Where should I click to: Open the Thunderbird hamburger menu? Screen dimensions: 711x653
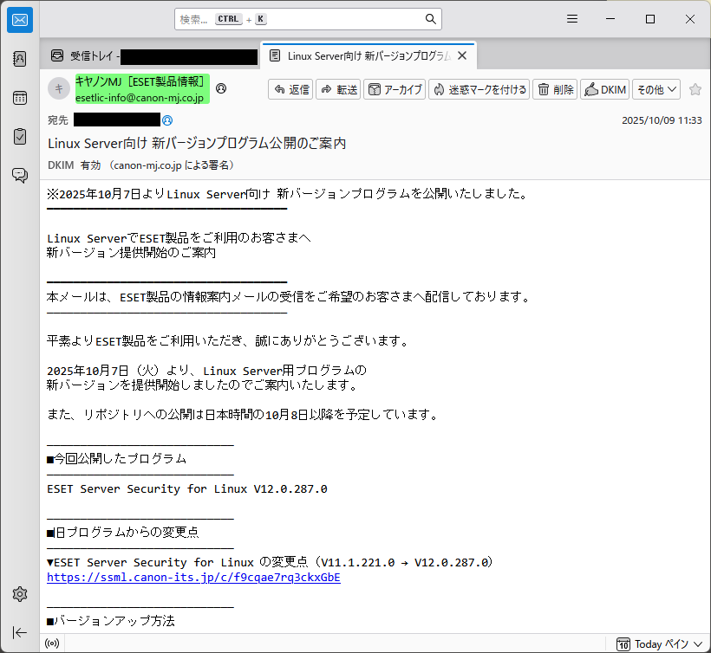572,19
